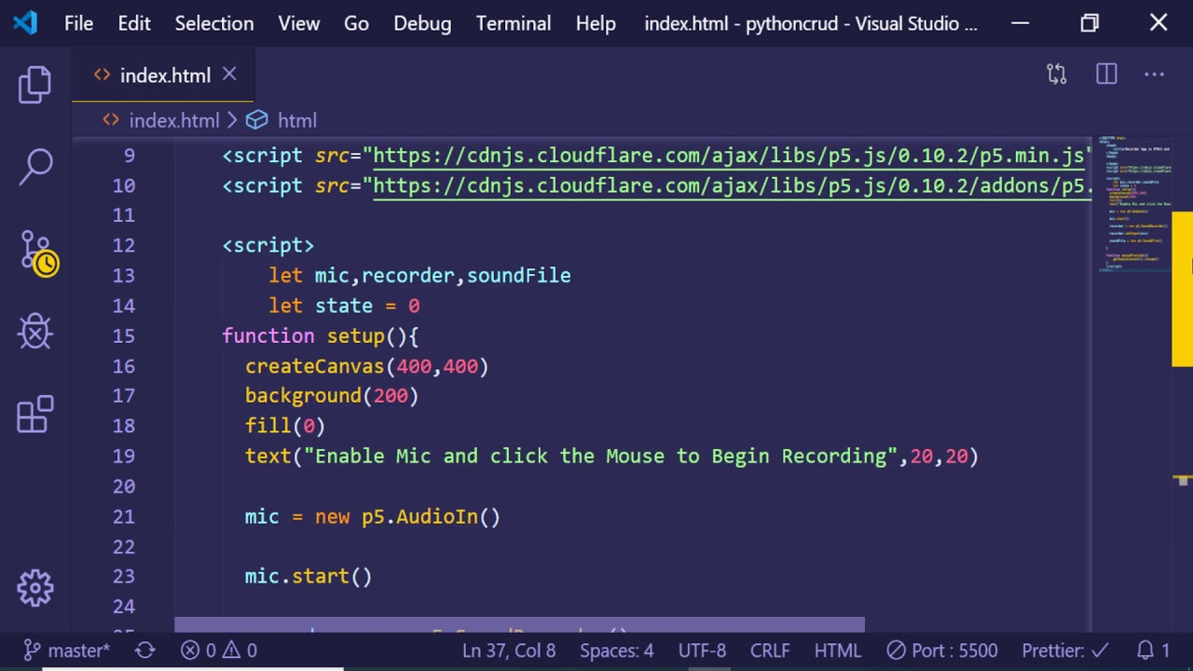Click the master branch indicator
1193x671 pixels.
tap(66, 650)
